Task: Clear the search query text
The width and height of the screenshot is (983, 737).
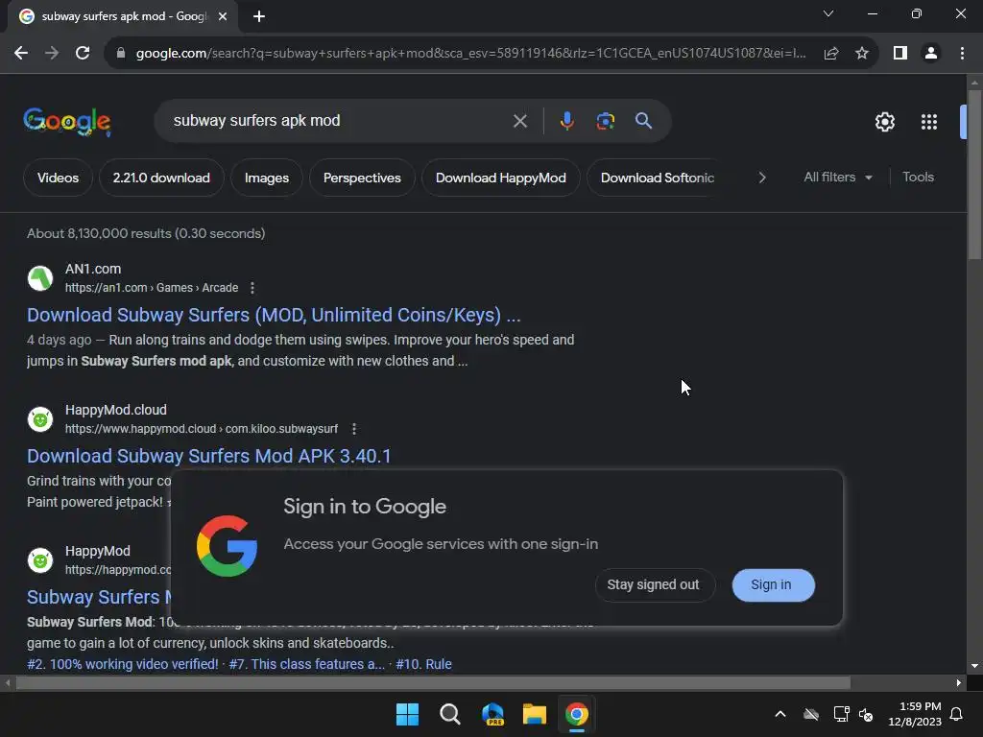Action: [519, 121]
